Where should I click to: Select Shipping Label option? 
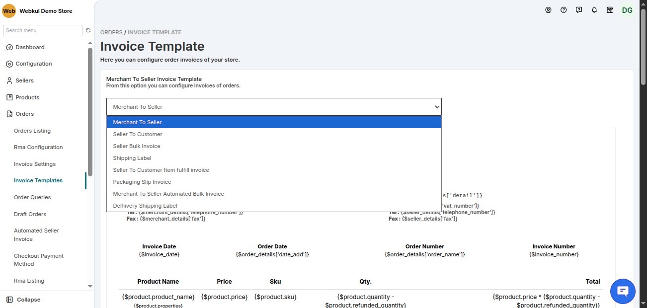pos(274,158)
